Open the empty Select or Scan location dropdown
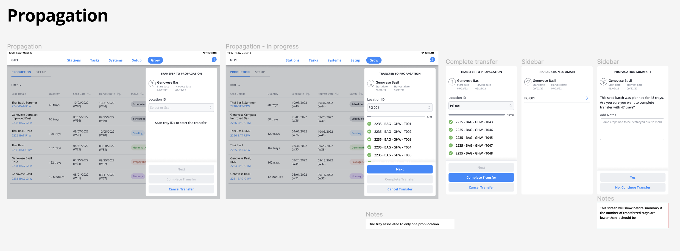This screenshot has height=251, width=680. [x=181, y=108]
